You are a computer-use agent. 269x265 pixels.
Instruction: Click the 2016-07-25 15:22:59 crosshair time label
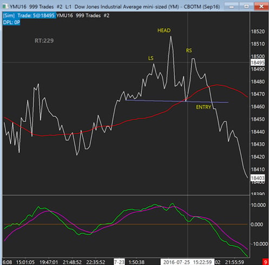187,262
